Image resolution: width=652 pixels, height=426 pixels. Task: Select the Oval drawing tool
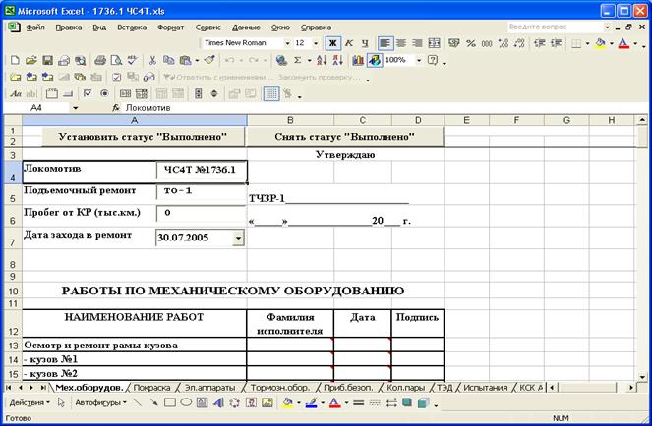(186, 402)
